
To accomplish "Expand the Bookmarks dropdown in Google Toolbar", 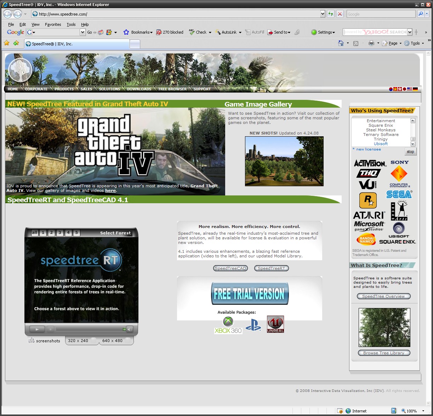I will (151, 33).
